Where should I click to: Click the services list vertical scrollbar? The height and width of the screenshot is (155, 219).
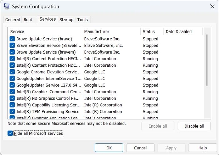(207, 59)
